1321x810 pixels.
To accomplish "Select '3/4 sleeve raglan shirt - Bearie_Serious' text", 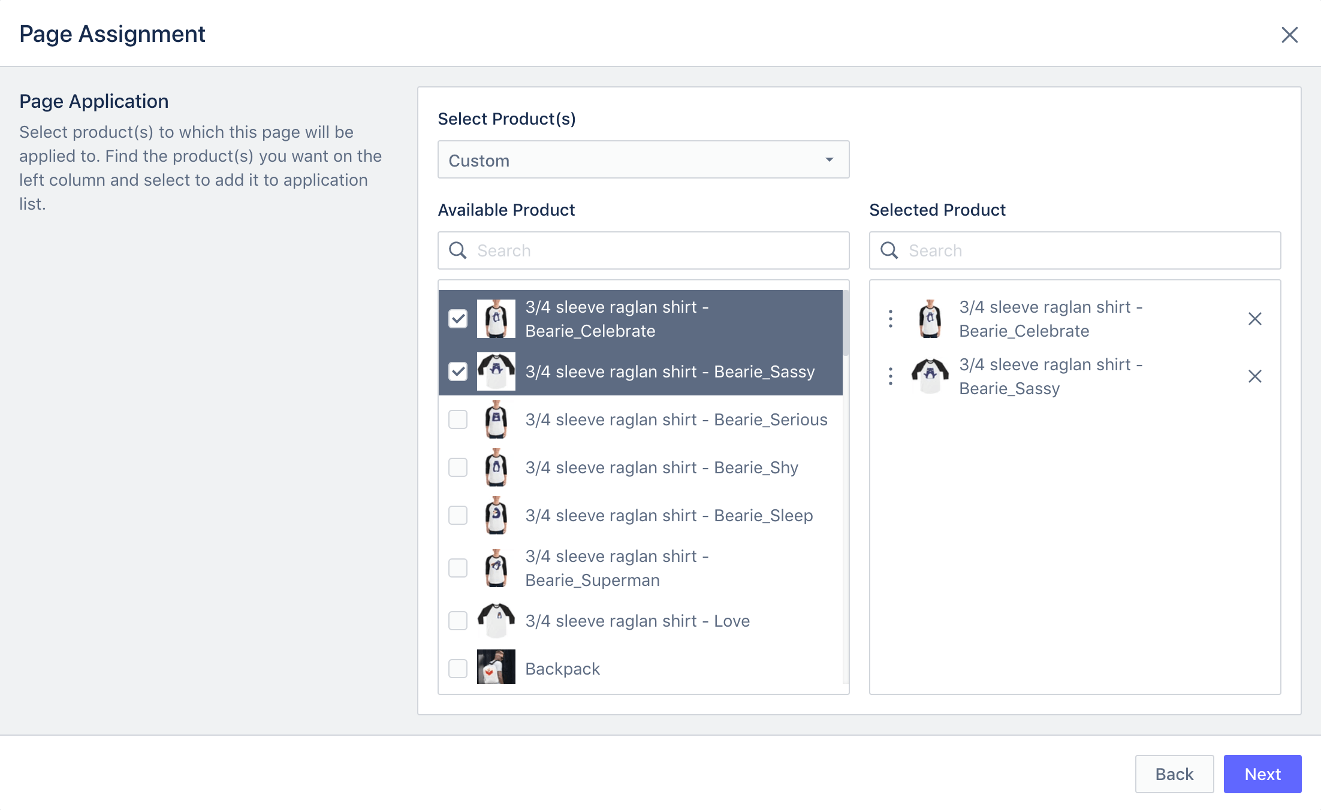I will [676, 419].
